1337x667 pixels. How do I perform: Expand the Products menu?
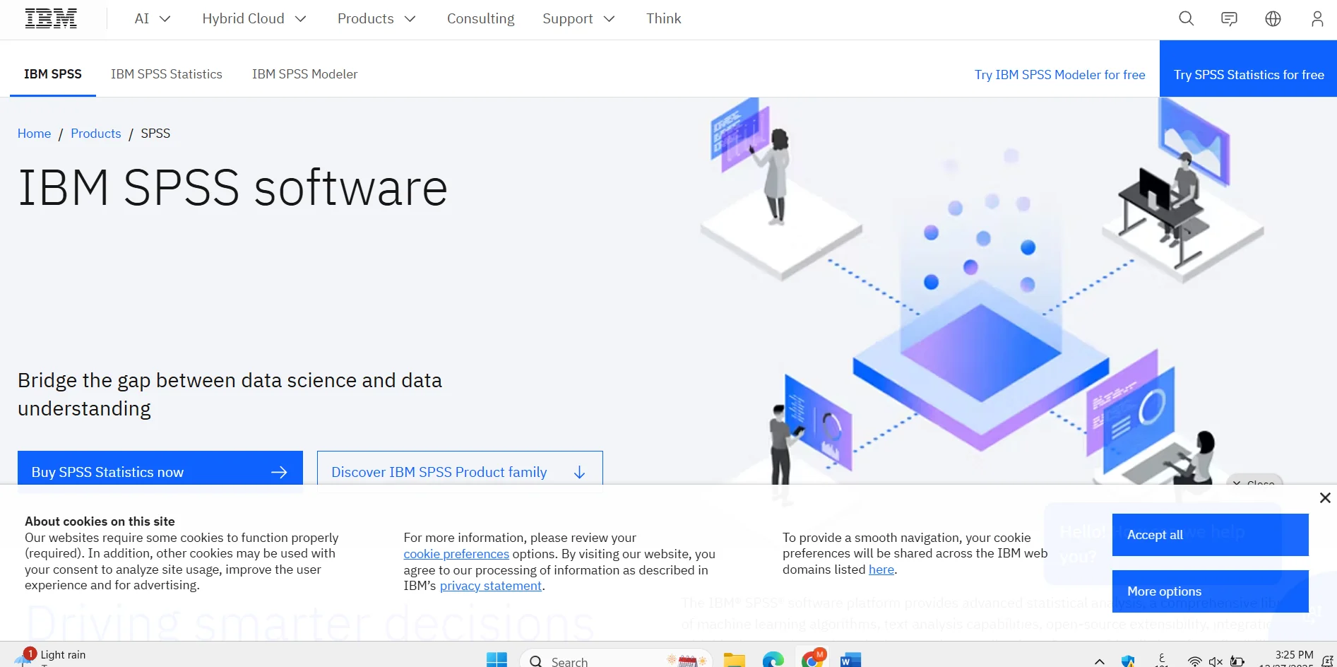click(376, 19)
